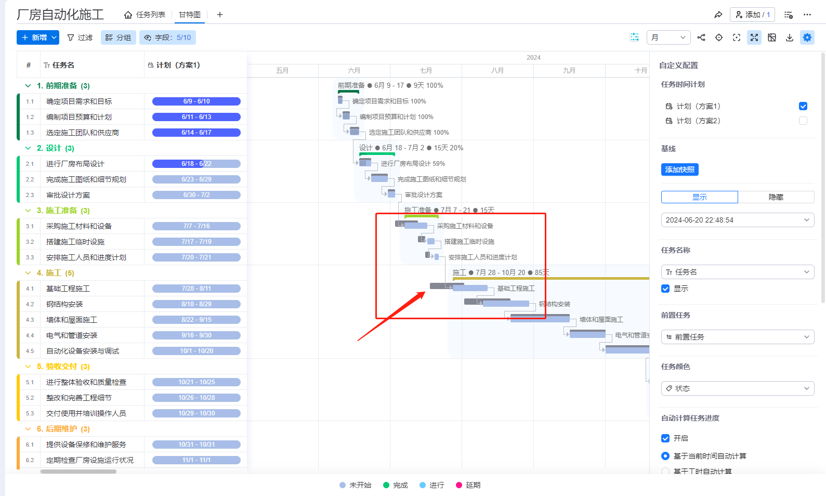826x496 pixels.
Task: Click the hide-table panel icon
Action: (x=772, y=37)
